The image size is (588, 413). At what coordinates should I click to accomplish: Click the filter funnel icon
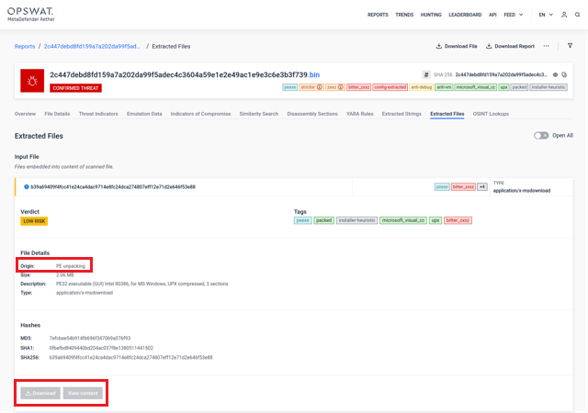coord(570,46)
